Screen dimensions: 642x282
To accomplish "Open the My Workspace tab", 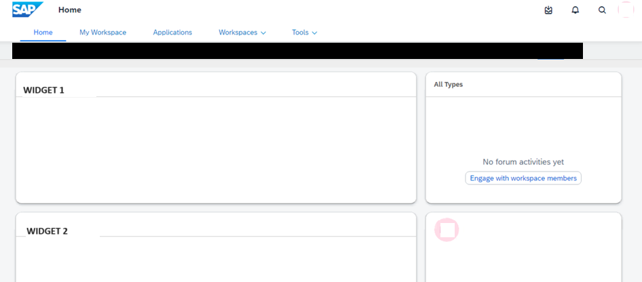I will click(102, 33).
